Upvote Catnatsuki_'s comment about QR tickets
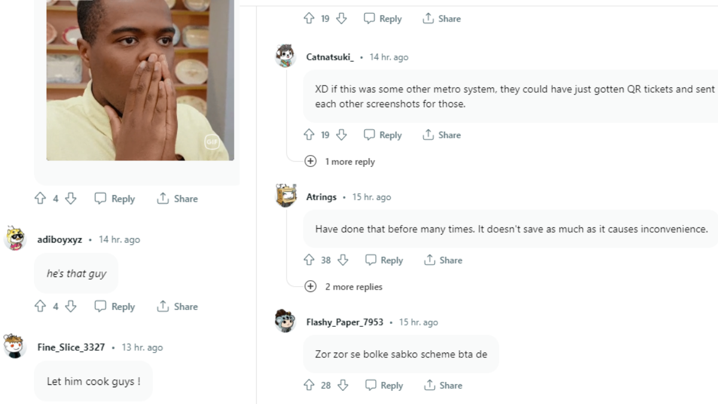This screenshot has height=404, width=718. [x=308, y=135]
